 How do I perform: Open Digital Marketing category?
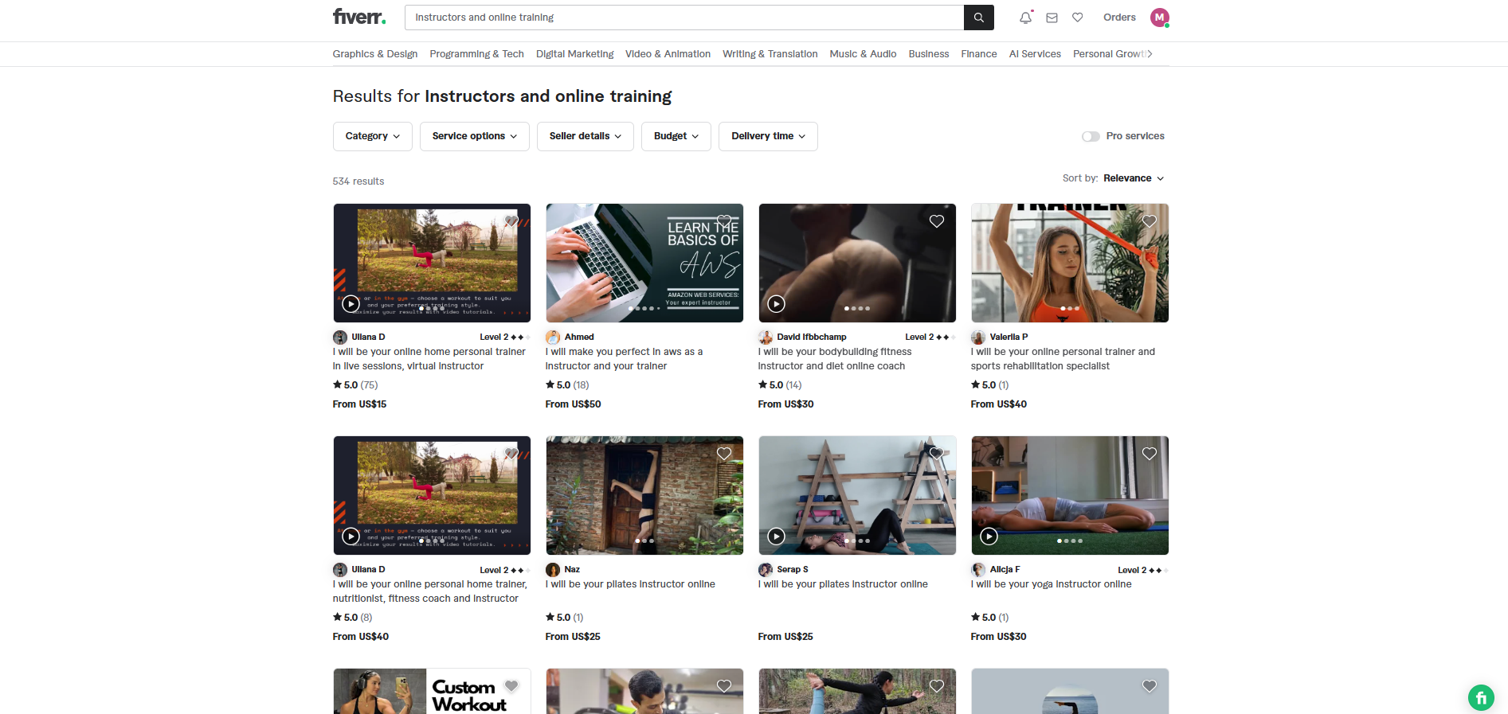[575, 54]
